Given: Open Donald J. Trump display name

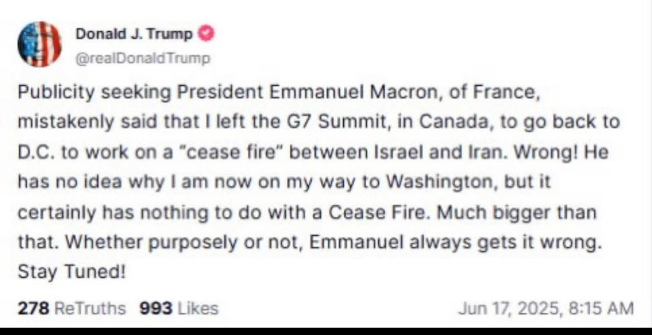Looking at the screenshot, I should pos(134,34).
